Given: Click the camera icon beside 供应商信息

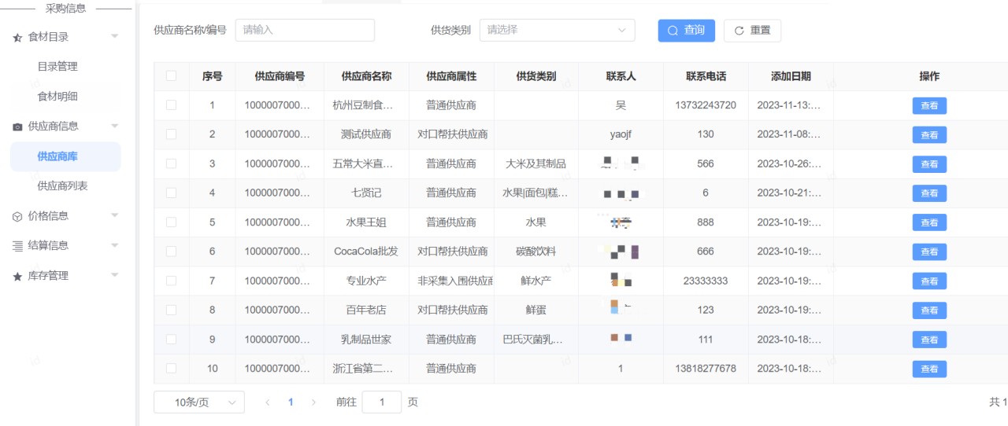Looking at the screenshot, I should pos(17,127).
